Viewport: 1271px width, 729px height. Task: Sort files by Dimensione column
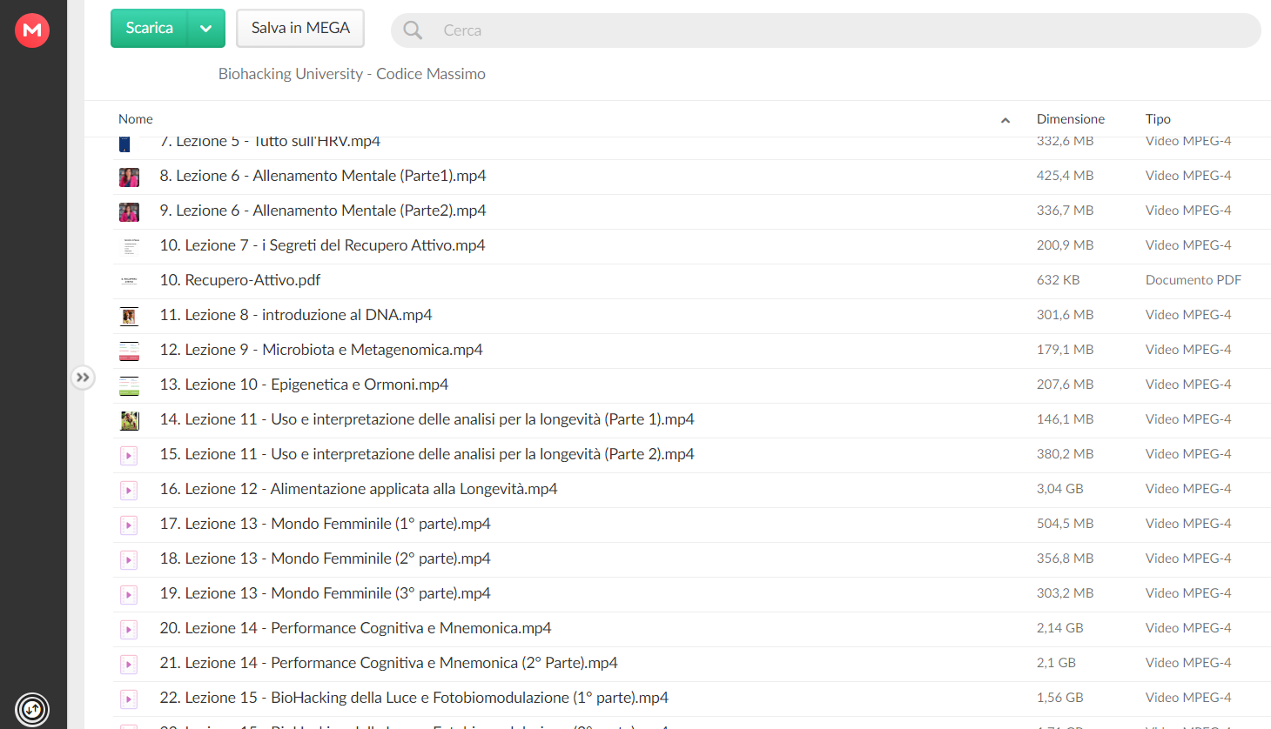coord(1070,119)
